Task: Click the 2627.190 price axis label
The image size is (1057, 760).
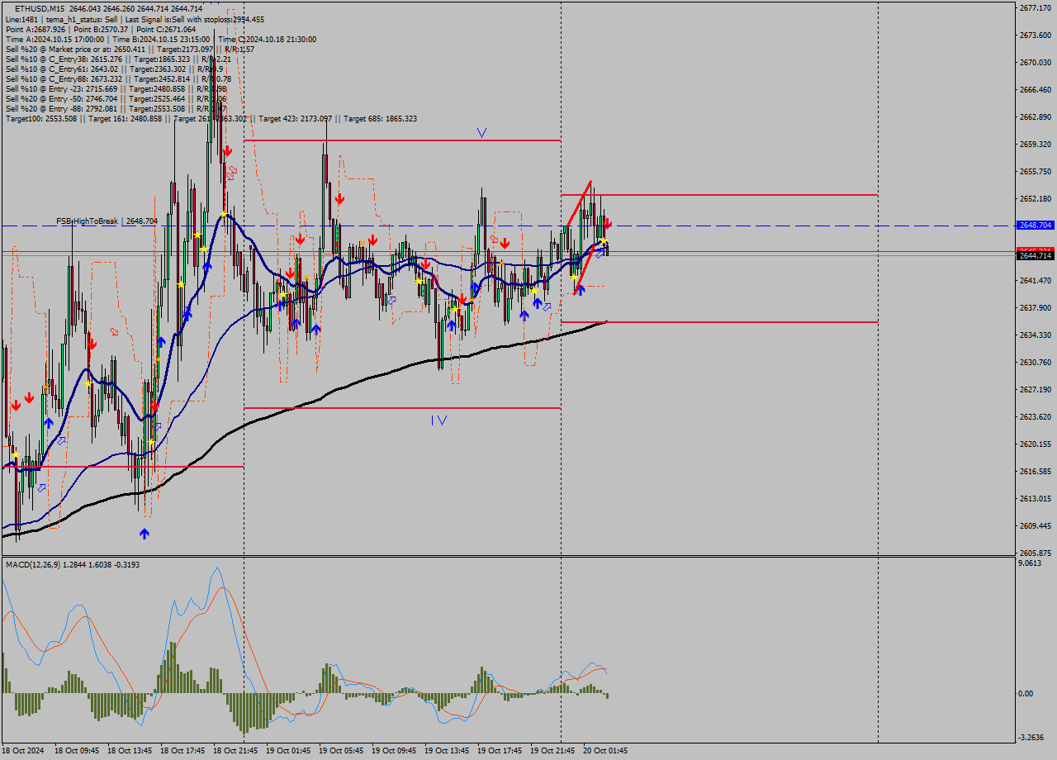Action: (x=1035, y=390)
